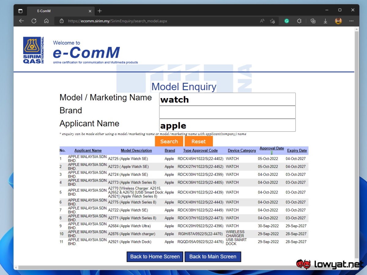367x275 pixels.
Task: Select A2921 (Apple Watch Dock) cell
Action: [130, 242]
